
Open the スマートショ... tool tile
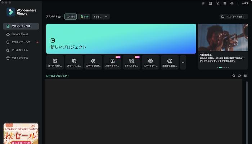click(x=74, y=62)
